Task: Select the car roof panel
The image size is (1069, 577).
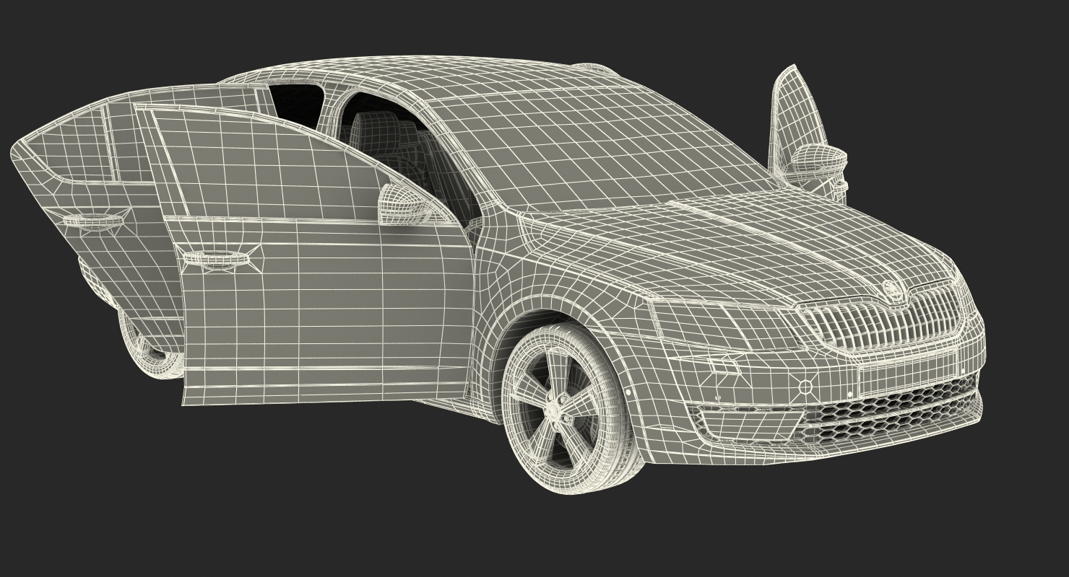Action: (433, 76)
